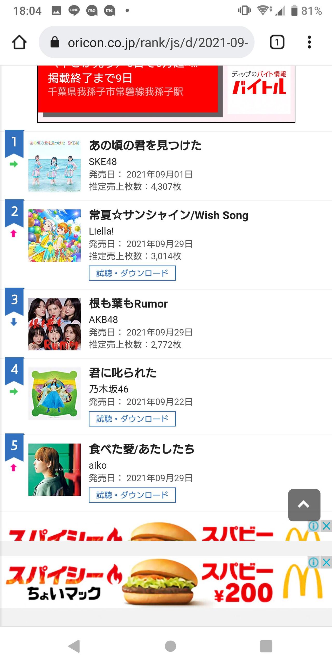Open the AKB48 根も葉もRumor cover image

click(x=54, y=324)
